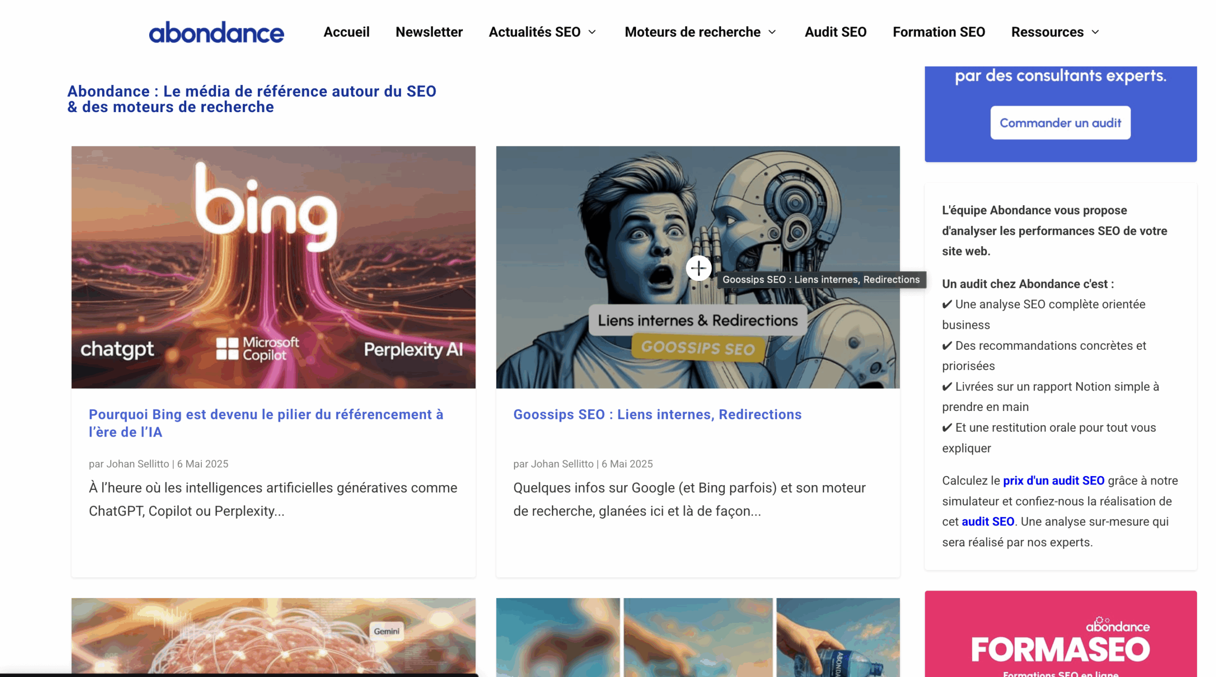
Task: Click excerpt 'À l'heure où les intelligences artificielles'
Action: pos(273,499)
